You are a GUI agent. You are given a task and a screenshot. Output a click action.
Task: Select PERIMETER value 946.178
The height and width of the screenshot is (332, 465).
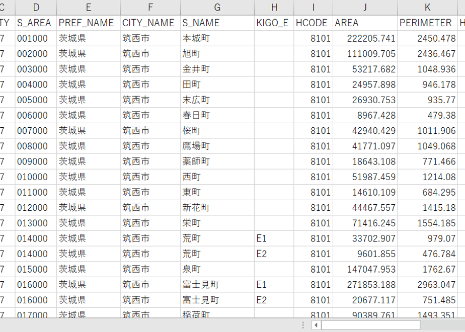pos(428,85)
